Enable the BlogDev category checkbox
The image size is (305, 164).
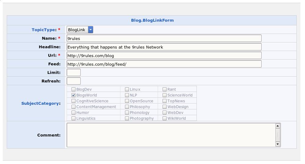pyautogui.click(x=73, y=89)
